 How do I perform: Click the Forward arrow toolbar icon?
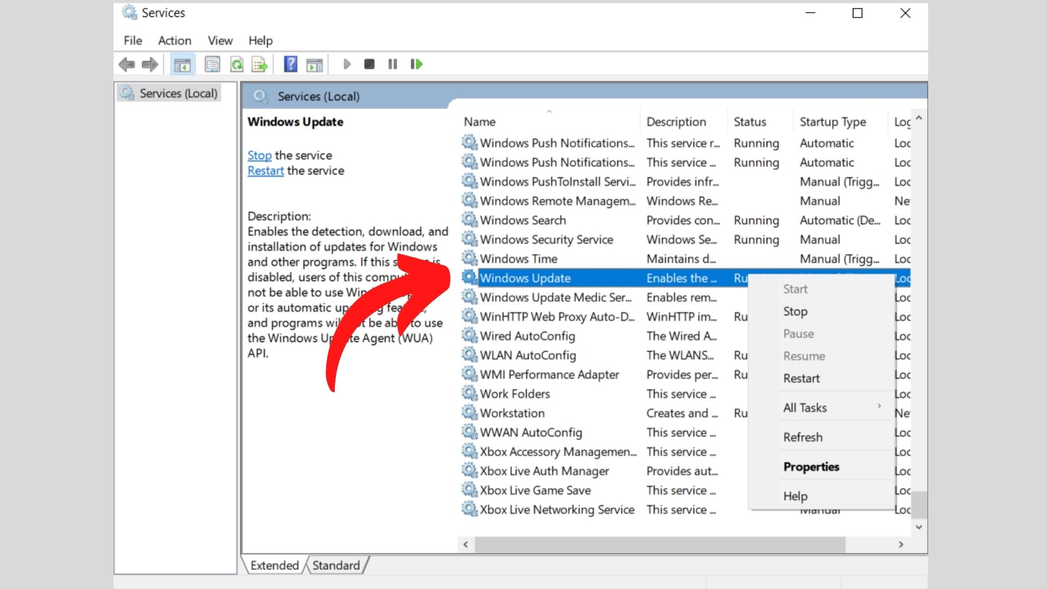(150, 64)
